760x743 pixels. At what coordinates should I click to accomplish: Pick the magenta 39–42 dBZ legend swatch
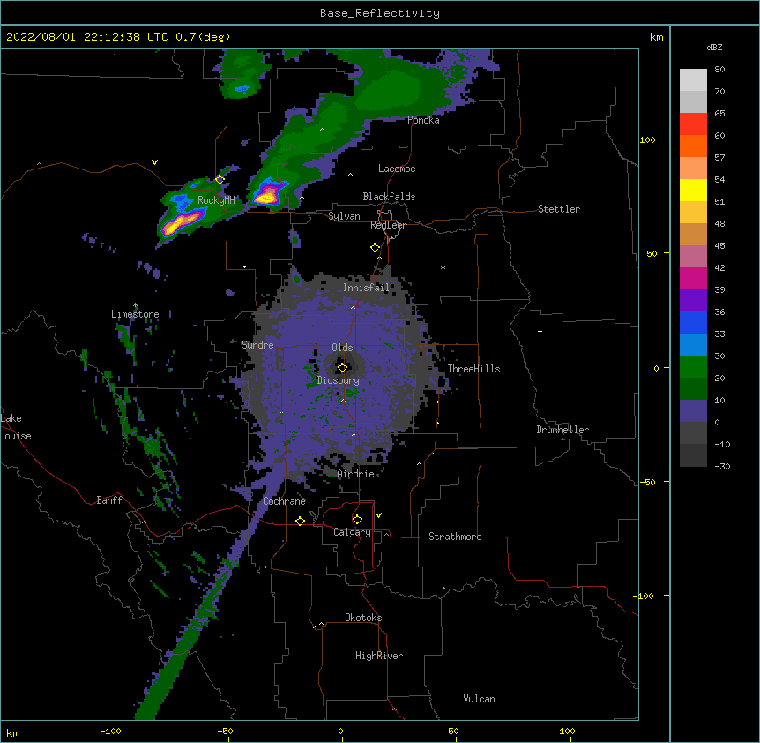click(693, 278)
